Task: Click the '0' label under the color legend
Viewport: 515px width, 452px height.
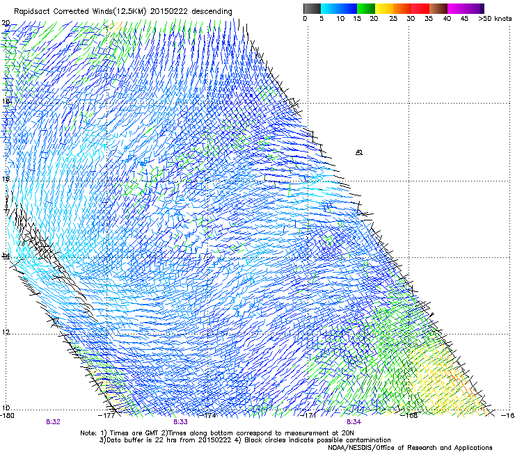Action: [305, 19]
